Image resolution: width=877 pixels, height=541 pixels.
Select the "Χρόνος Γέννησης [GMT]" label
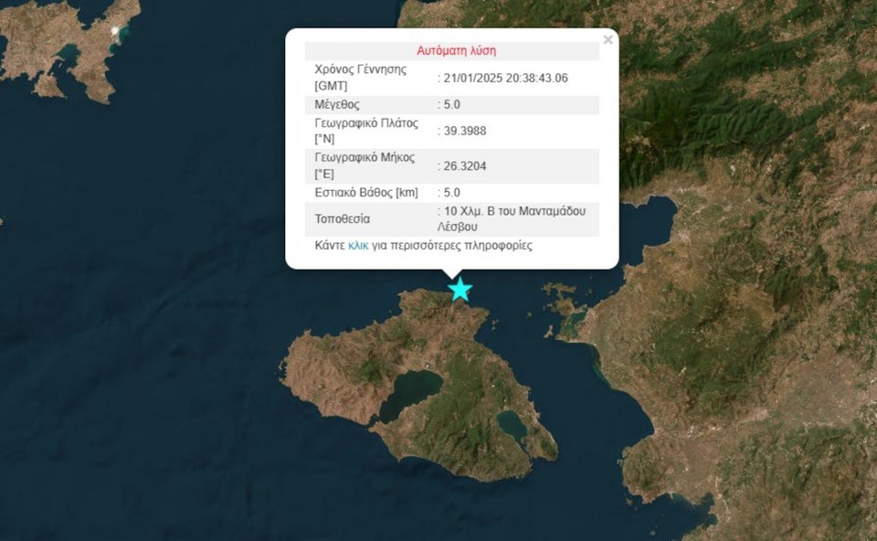pos(360,78)
